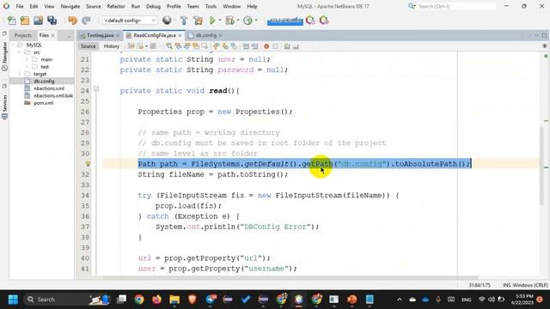
Task: Click the Find Selection editor toolbar icon
Action: [x=169, y=46]
